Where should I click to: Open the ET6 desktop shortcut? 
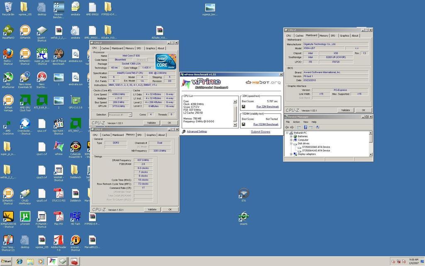coord(243,195)
